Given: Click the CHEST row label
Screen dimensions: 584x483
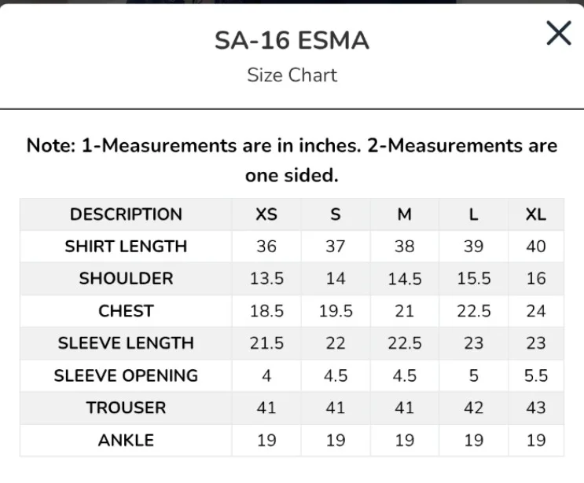Looking at the screenshot, I should pos(126,311).
